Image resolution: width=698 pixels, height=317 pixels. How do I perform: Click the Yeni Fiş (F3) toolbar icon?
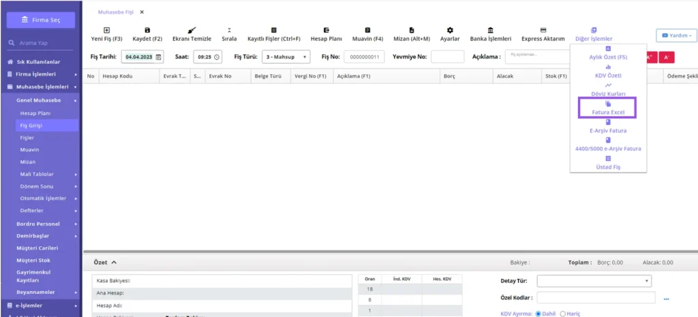point(106,30)
